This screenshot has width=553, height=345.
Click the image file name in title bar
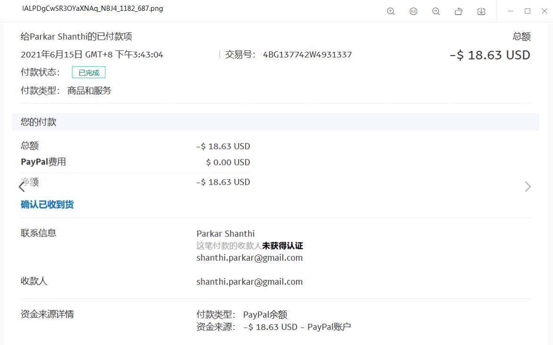pos(92,8)
